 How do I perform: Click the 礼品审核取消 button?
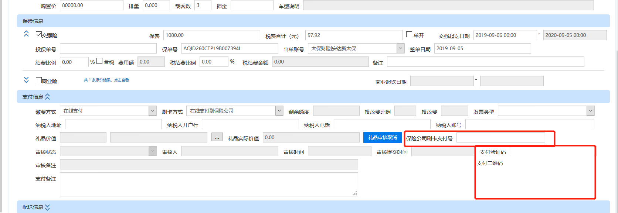coord(382,137)
